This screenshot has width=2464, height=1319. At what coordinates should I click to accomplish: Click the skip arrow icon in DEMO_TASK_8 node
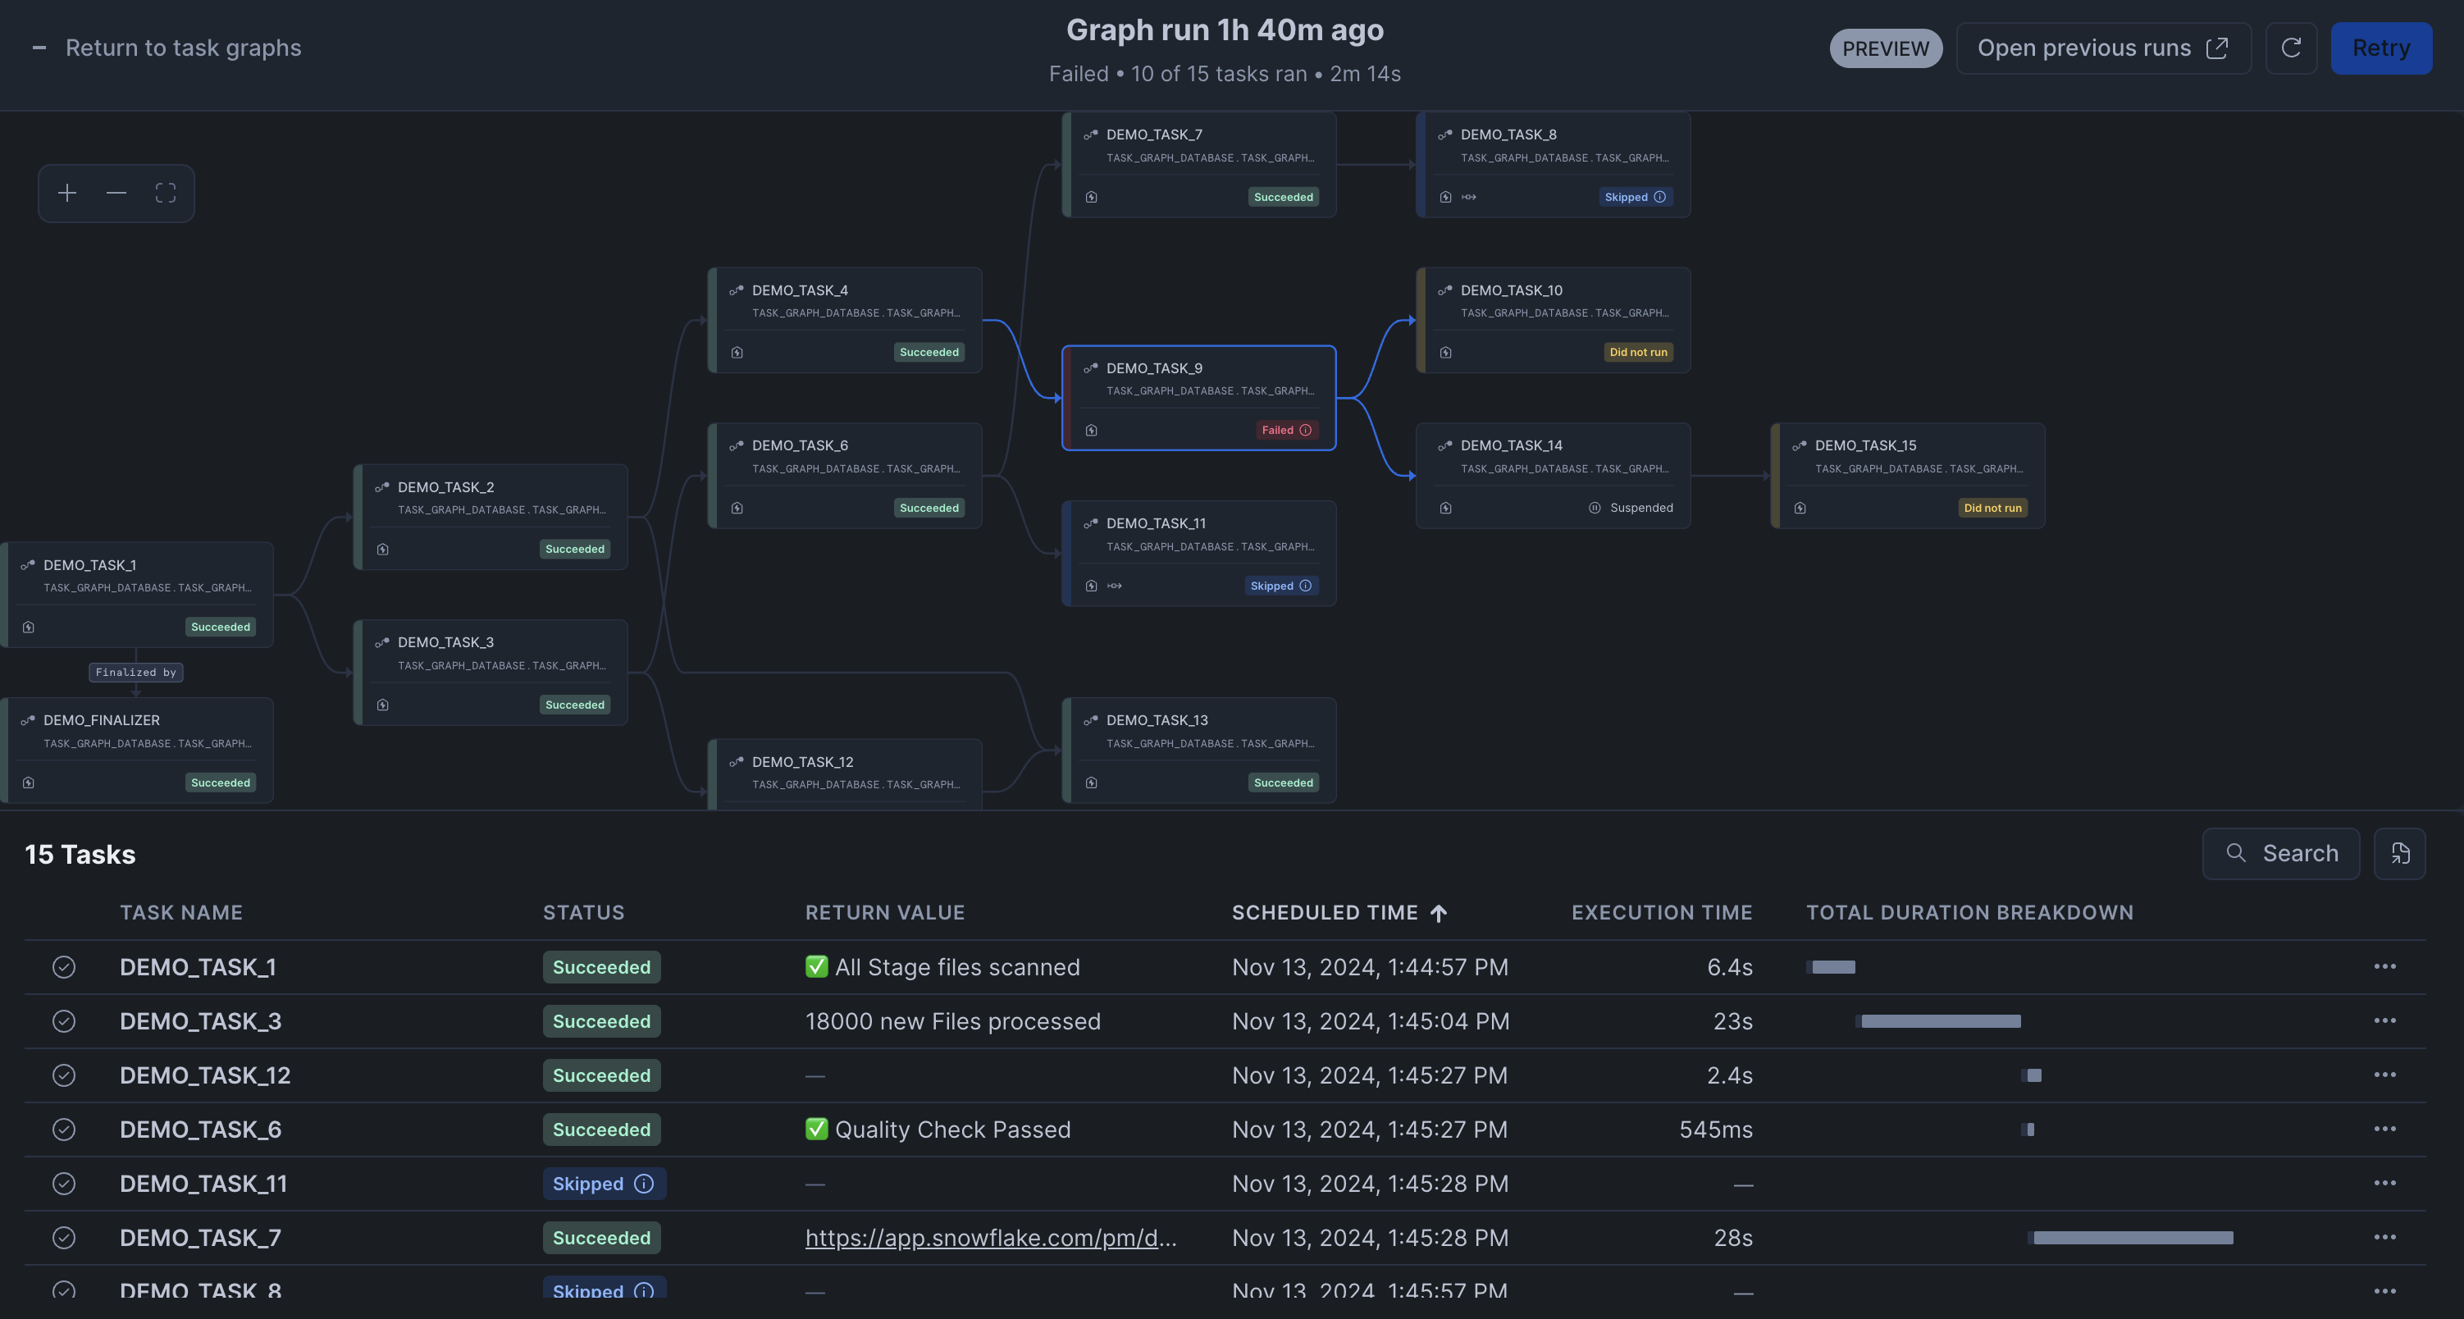click(x=1469, y=197)
